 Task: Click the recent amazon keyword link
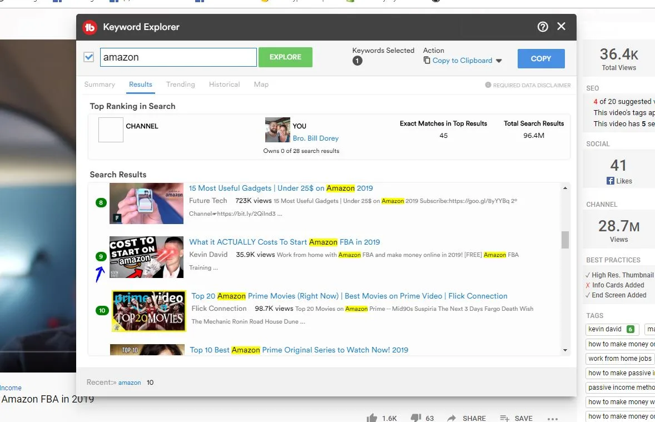tap(130, 383)
